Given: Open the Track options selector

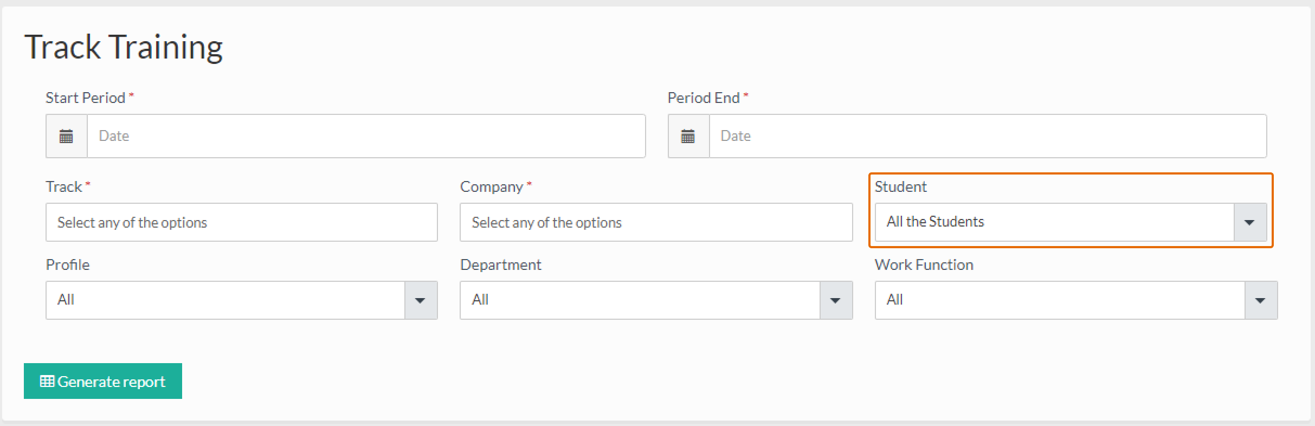Looking at the screenshot, I should 241,222.
